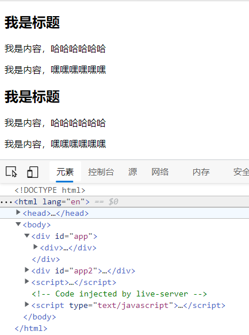
Task: Expand the head element node
Action: tap(18, 212)
